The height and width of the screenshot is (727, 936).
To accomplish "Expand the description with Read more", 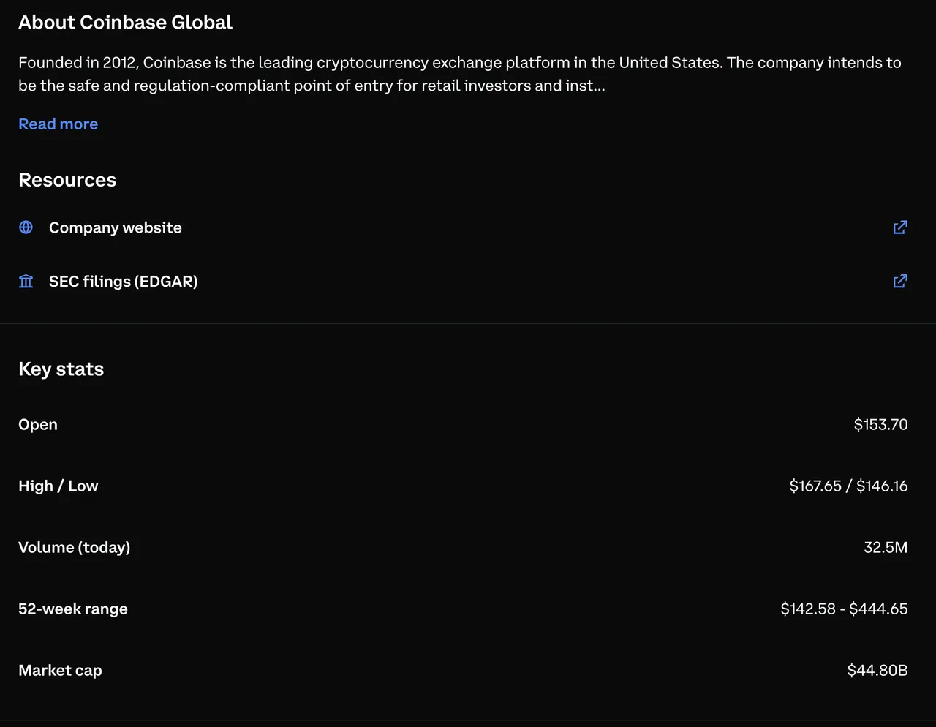I will tap(58, 124).
